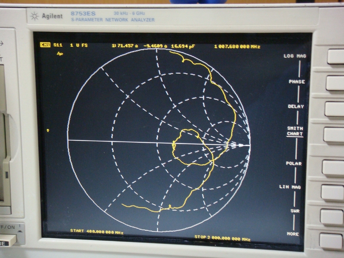Click the small yellow hp mark on screen
Screen dimensions: 344x258
[x=60, y=54]
